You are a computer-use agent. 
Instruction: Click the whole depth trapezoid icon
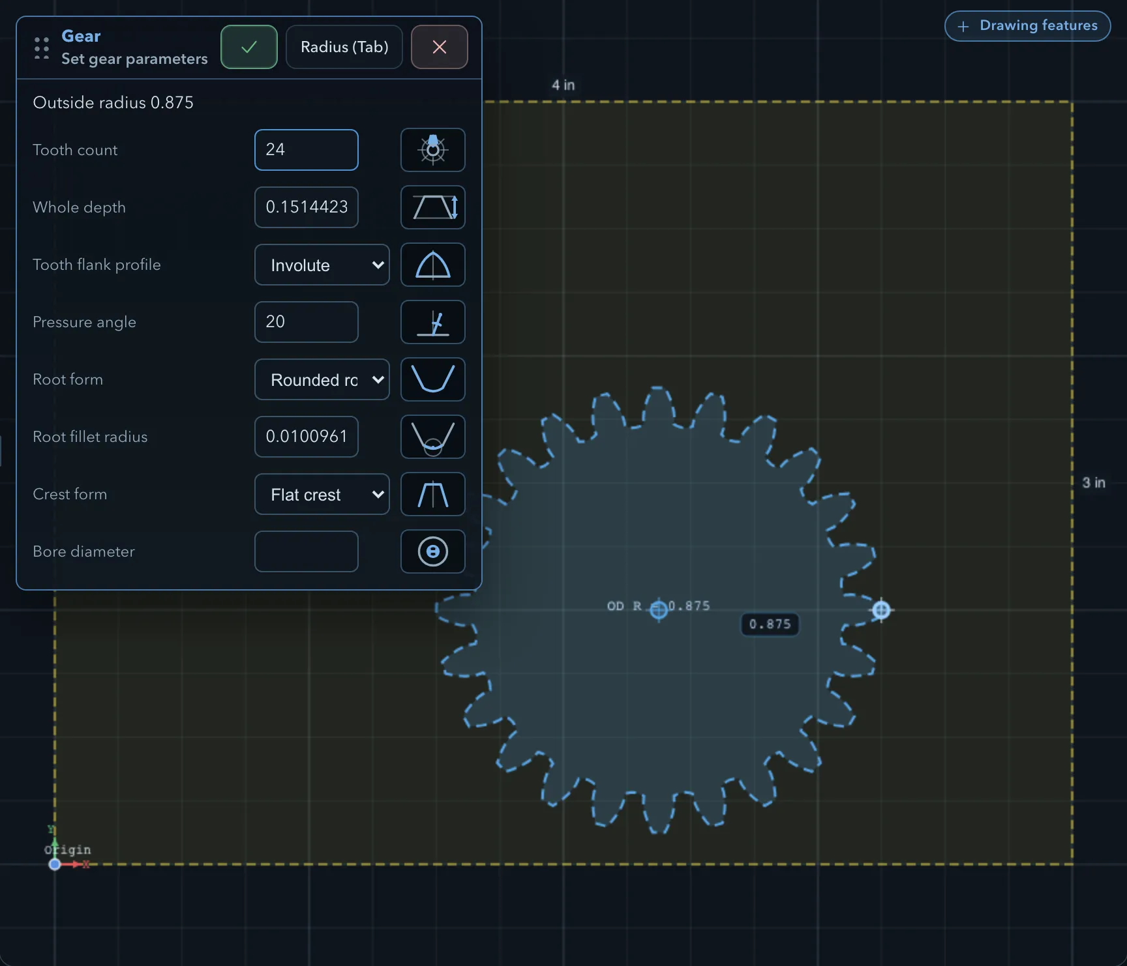pyautogui.click(x=432, y=207)
